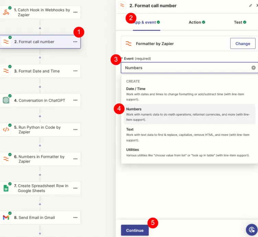The image size is (258, 237).
Task: Add a step between steps 7 and 8
Action: [40, 204]
